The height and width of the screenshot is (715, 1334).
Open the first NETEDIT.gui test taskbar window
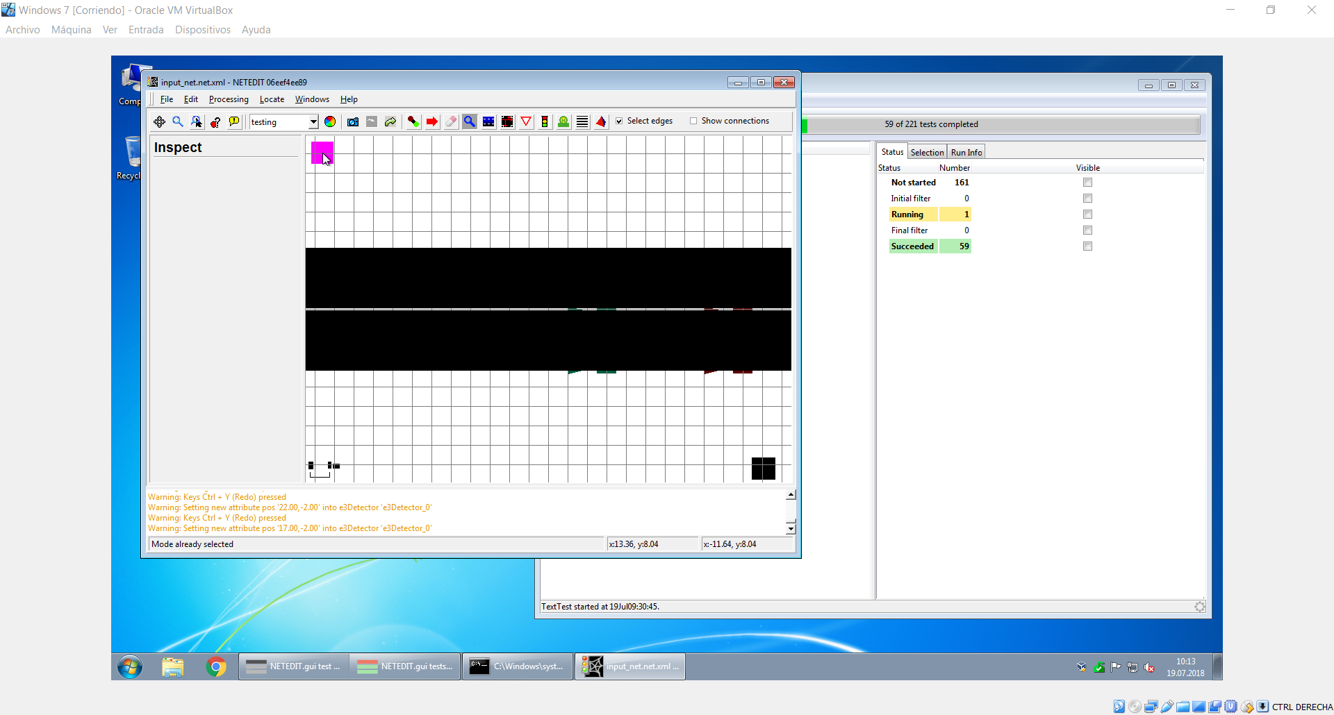pos(294,666)
